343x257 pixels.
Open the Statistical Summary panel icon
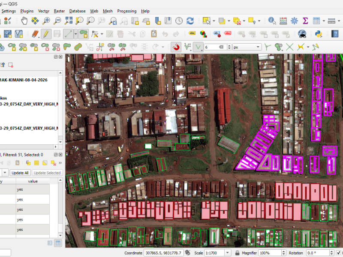point(305,21)
